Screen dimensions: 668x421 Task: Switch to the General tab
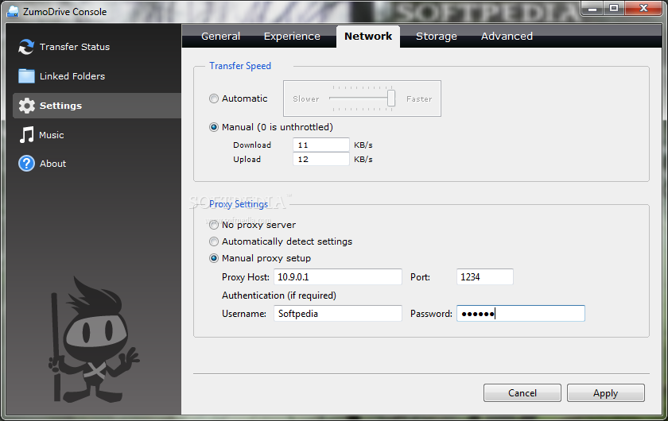[221, 37]
